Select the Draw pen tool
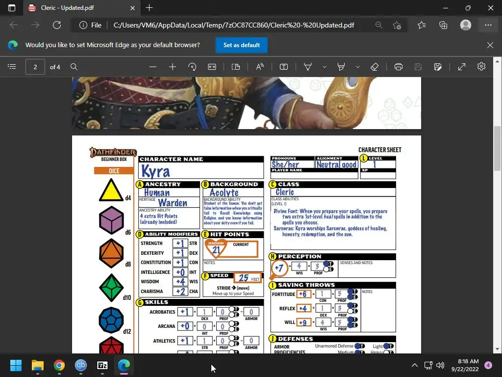The width and height of the screenshot is (502, 377). (308, 67)
